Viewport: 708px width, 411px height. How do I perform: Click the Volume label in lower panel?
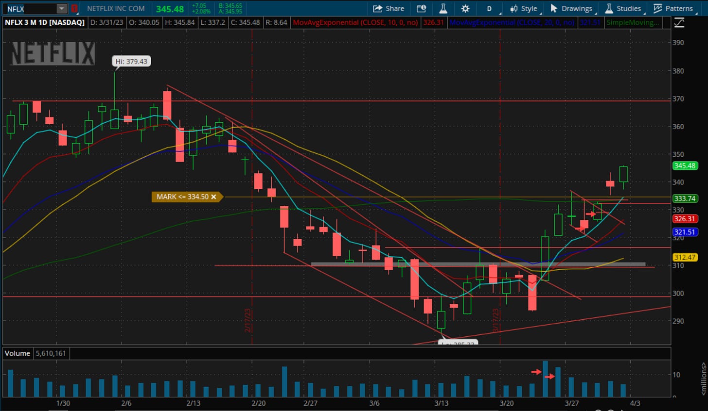pos(18,353)
